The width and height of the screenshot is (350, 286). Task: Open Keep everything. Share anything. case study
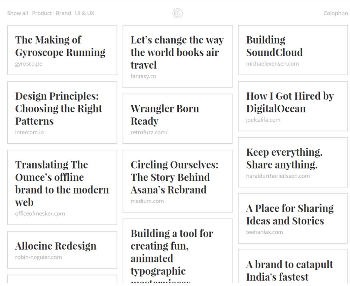(284, 158)
